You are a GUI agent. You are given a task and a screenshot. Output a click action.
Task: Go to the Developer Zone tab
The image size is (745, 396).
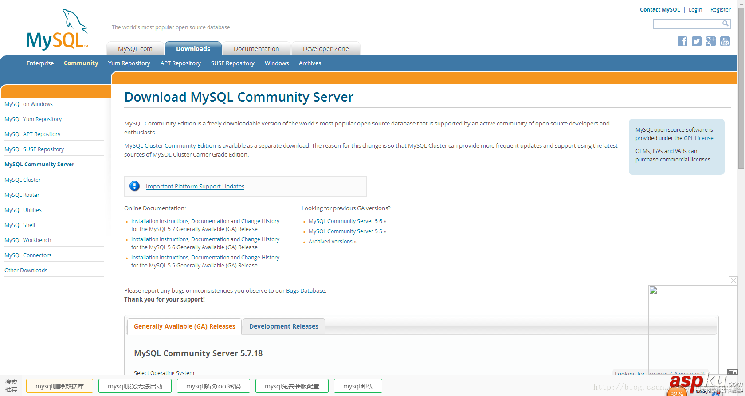pos(326,49)
